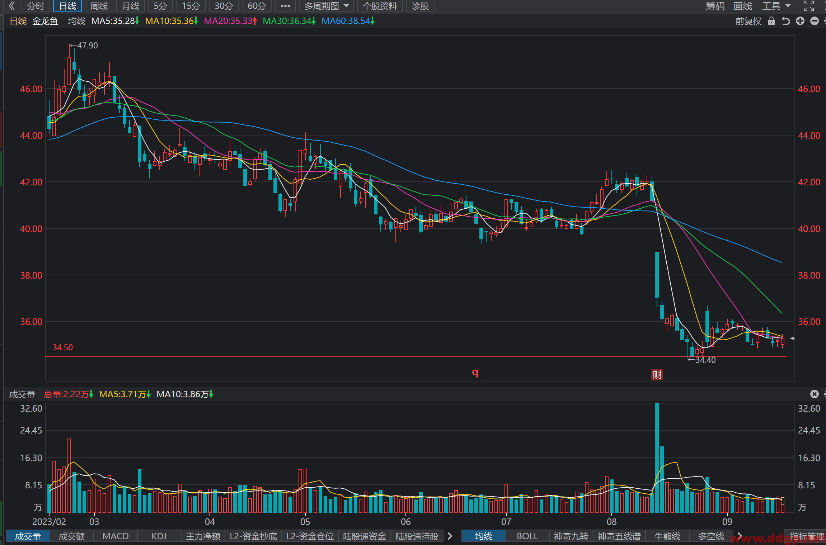826x545 pixels.
Task: Click current price arrow on right axis
Action: (x=792, y=338)
